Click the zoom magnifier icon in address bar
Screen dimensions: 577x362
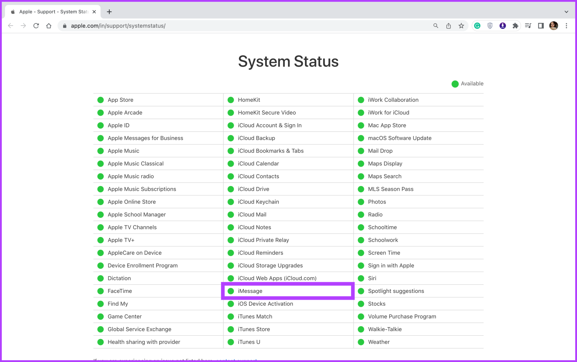point(436,26)
